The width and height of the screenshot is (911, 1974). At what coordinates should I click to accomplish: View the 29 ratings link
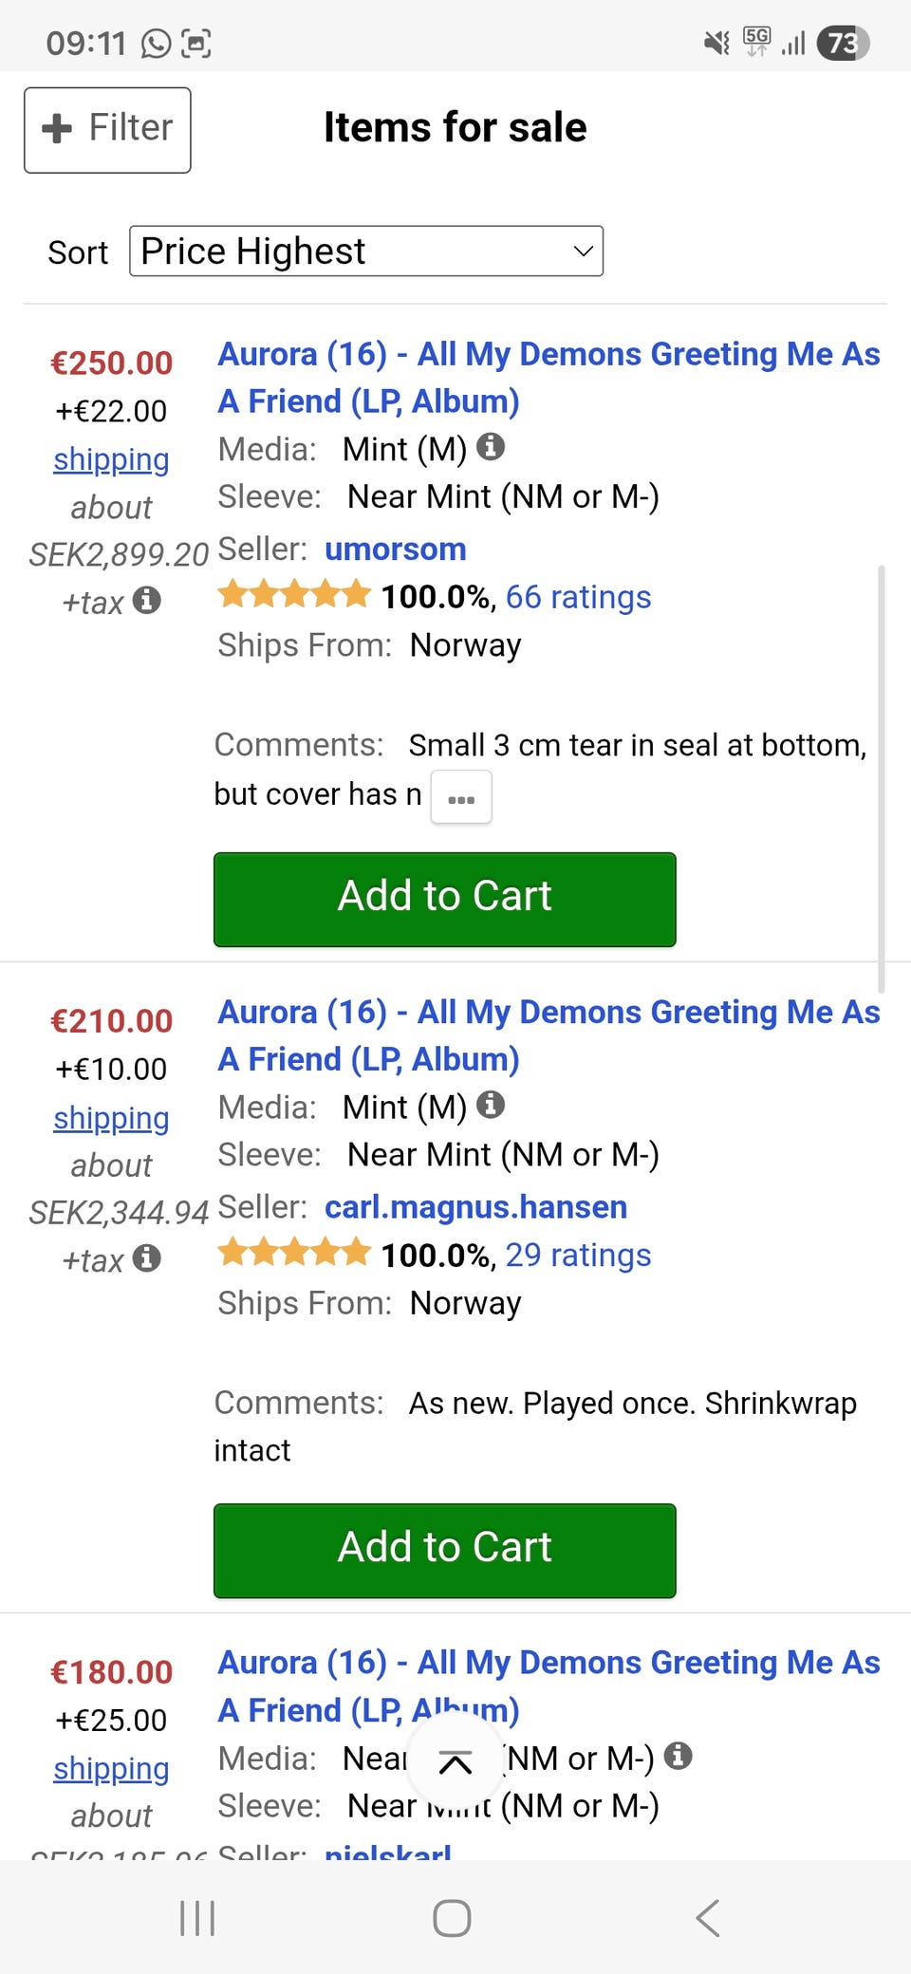pyautogui.click(x=578, y=1256)
